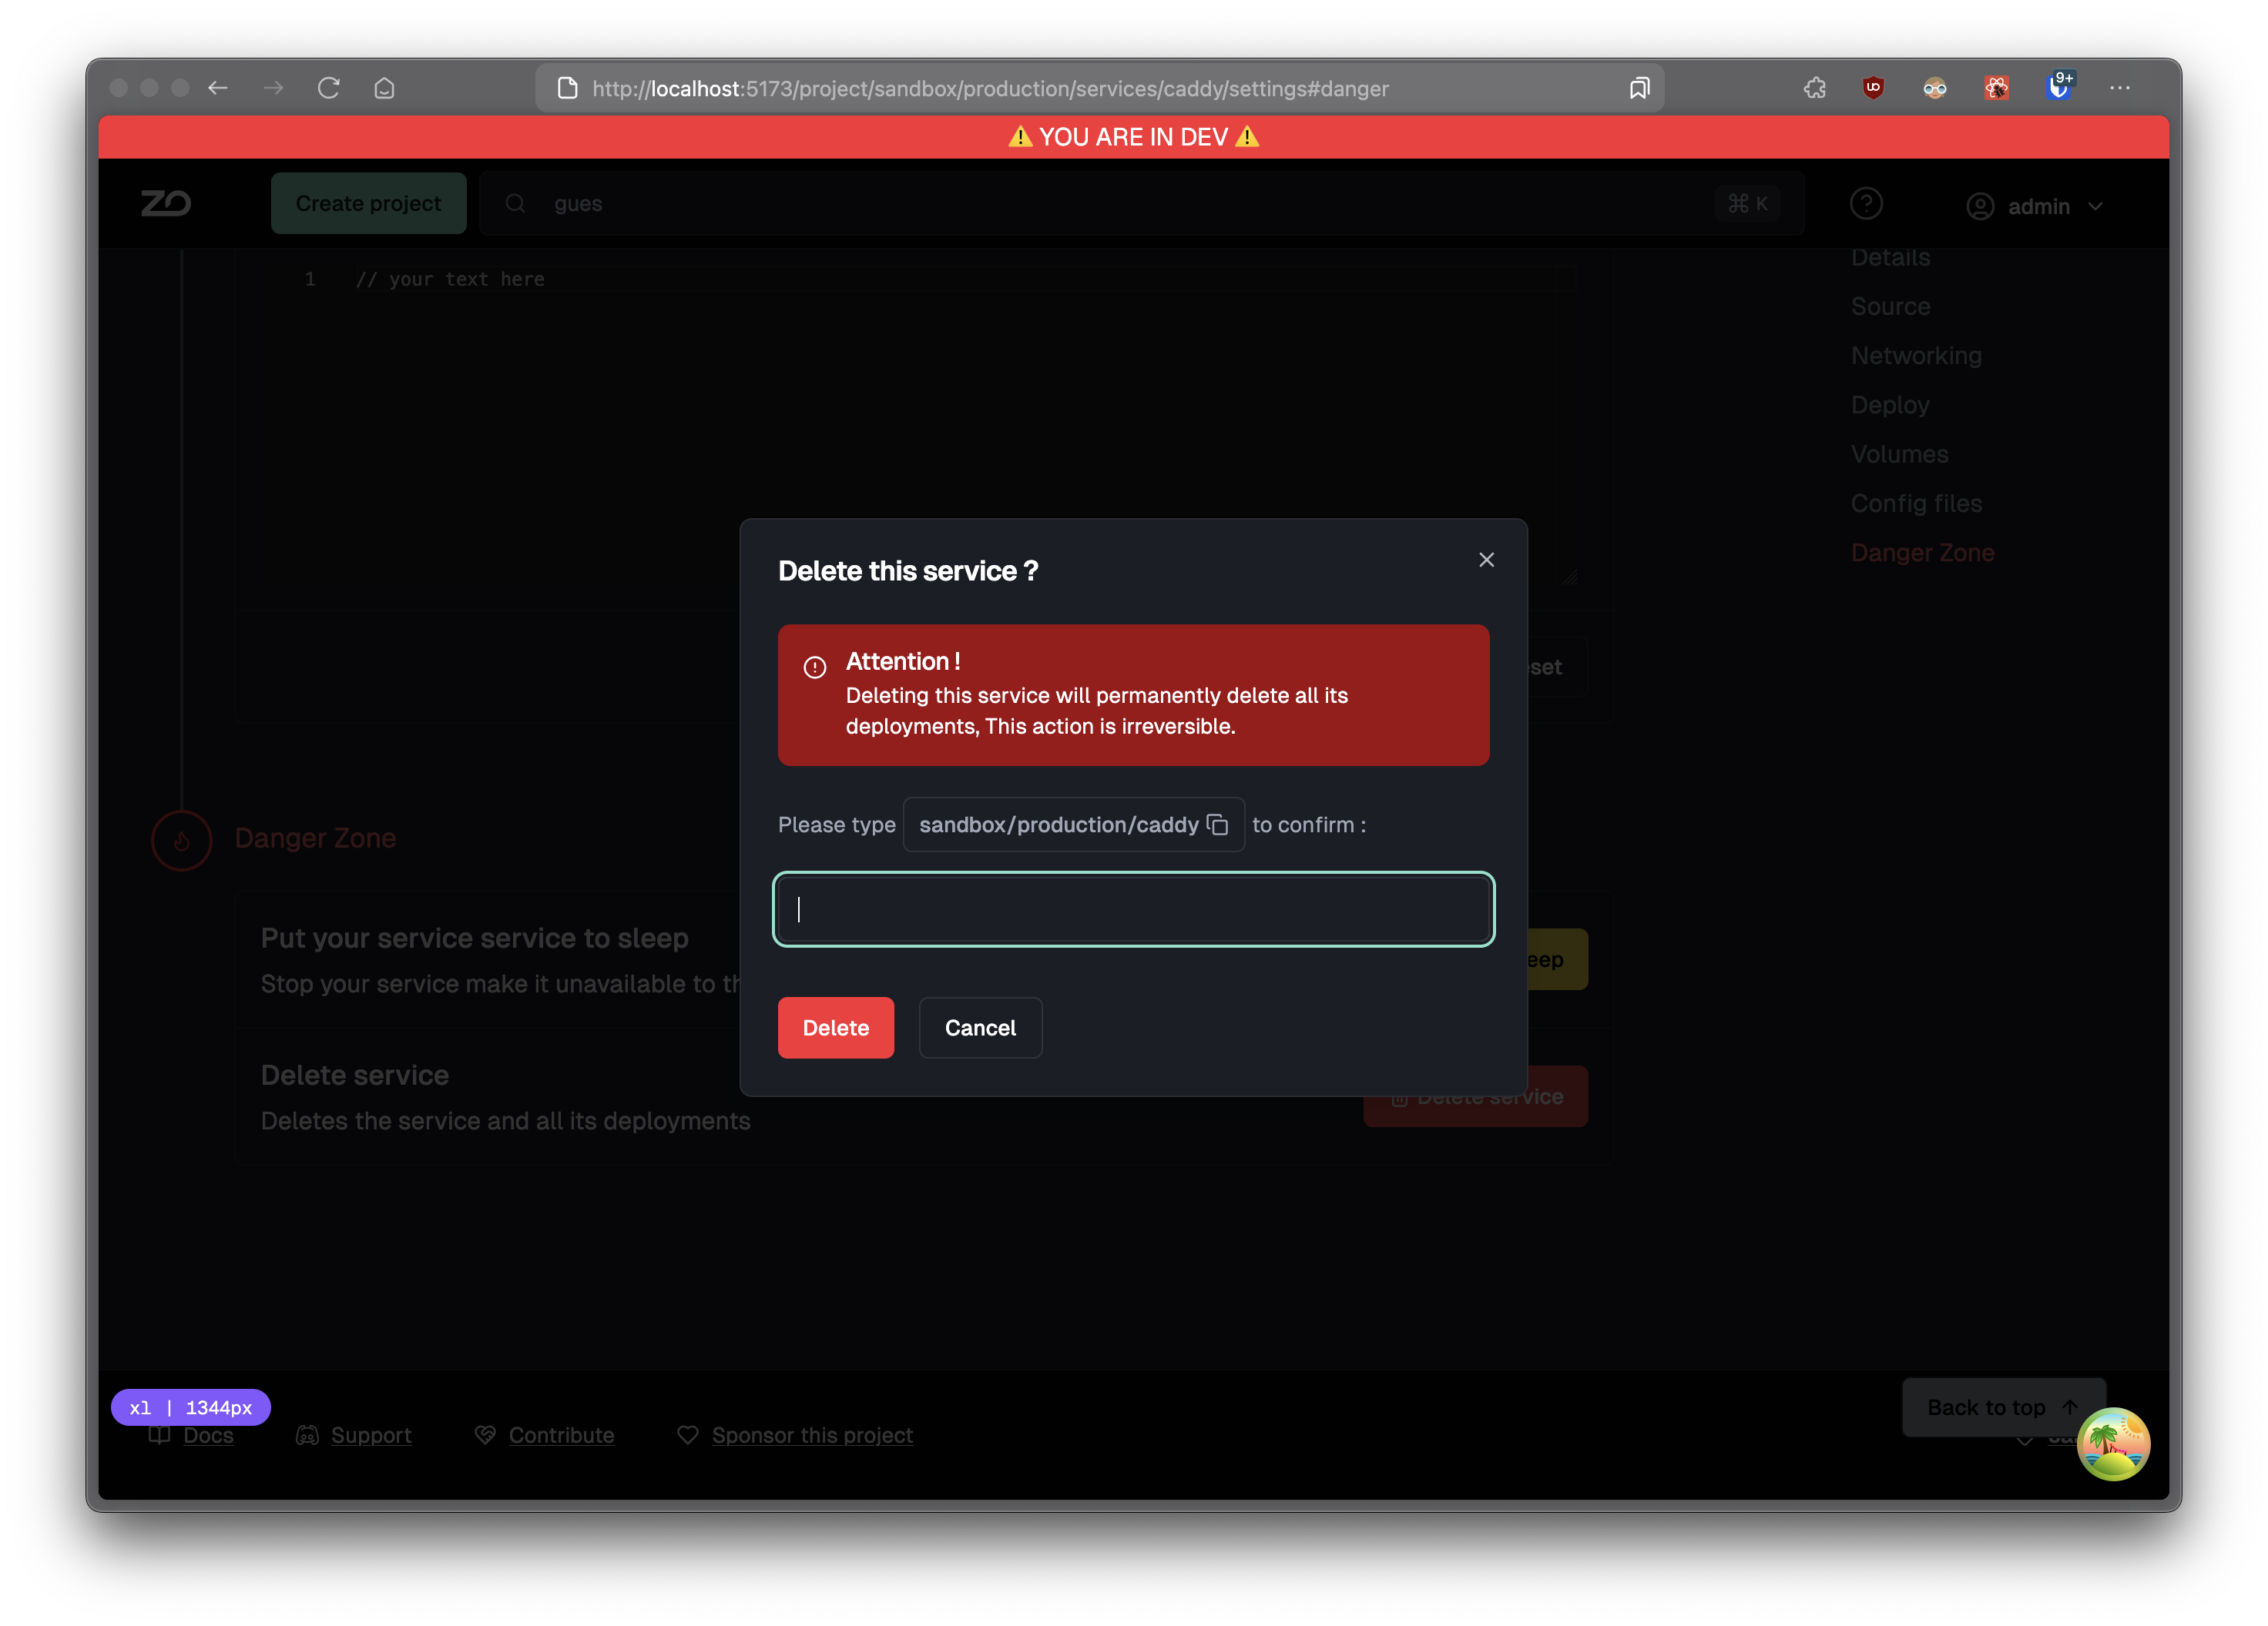This screenshot has height=1626, width=2268.
Task: Open the browser extensions puzzle icon
Action: click(x=1814, y=88)
